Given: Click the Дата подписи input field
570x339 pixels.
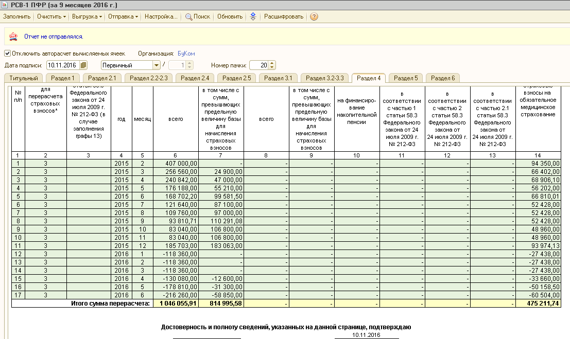Looking at the screenshot, I should pos(63,65).
